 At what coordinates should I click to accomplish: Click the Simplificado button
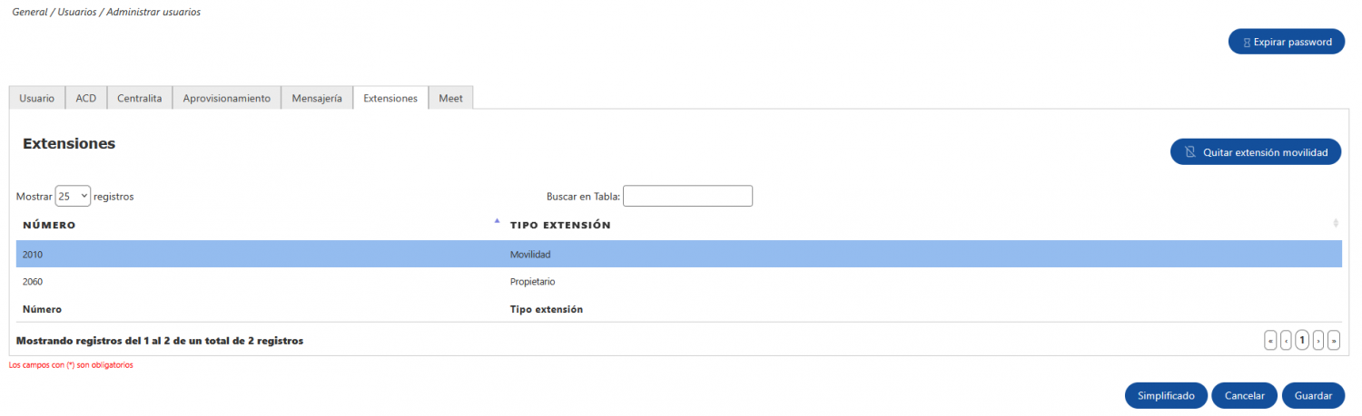(x=1167, y=395)
